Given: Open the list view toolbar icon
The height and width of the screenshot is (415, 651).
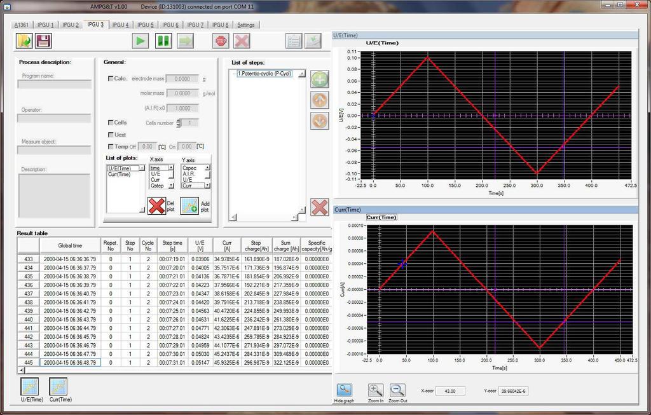Looking at the screenshot, I should coord(294,41).
